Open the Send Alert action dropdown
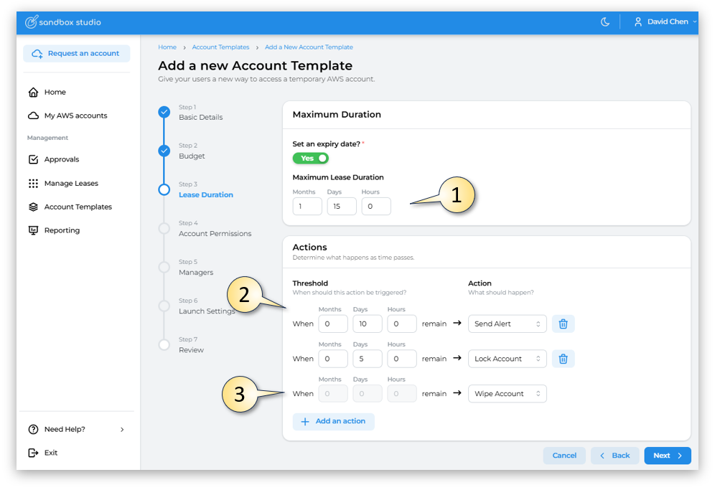 click(507, 324)
